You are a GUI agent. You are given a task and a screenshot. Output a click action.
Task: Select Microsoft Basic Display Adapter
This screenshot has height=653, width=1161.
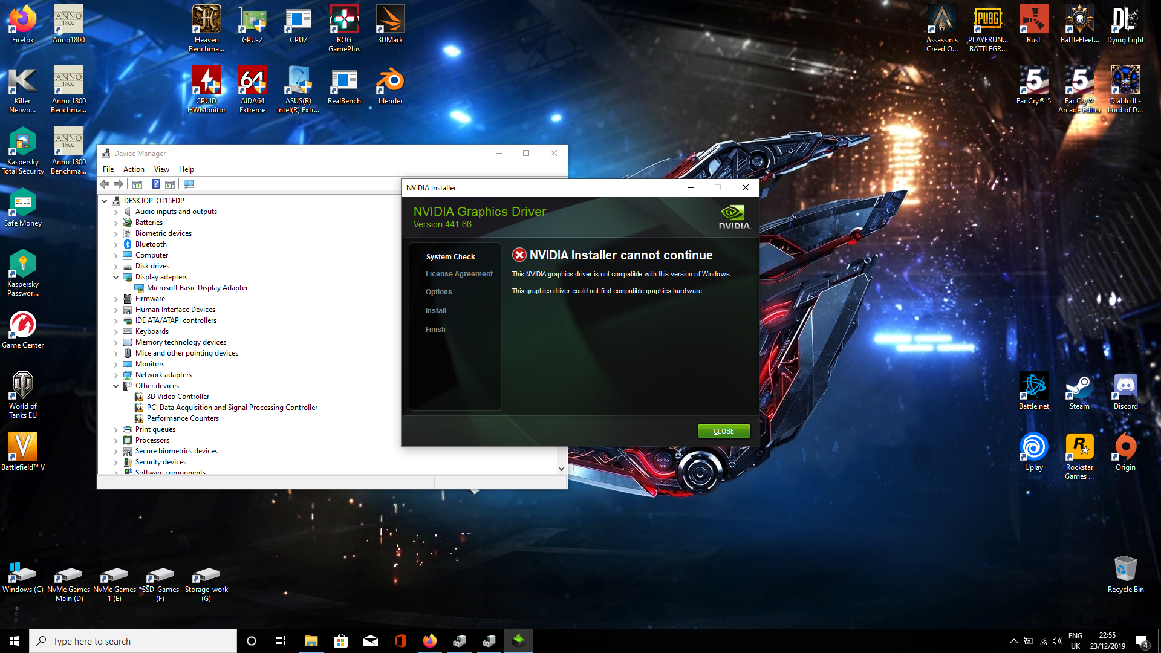[x=197, y=288]
